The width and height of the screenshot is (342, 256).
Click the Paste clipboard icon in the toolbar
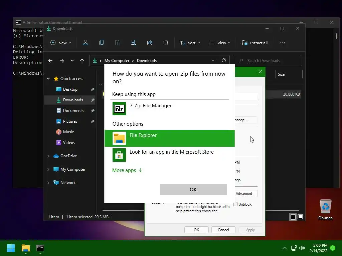[117, 43]
